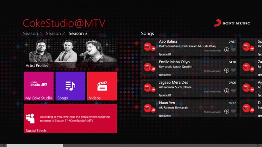
Task: Click the Sony Music logo
Action: point(232,23)
